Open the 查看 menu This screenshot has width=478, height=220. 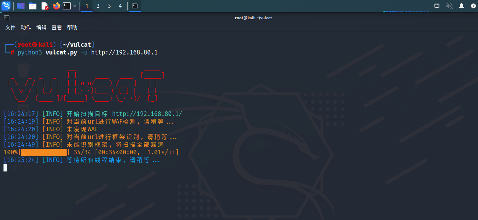tap(57, 27)
